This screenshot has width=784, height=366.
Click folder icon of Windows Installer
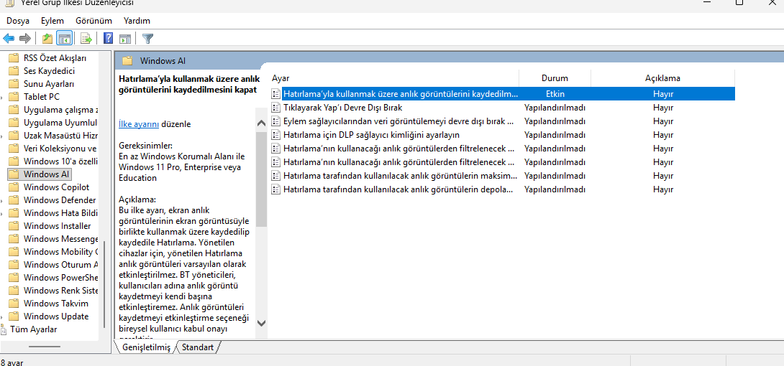(x=14, y=226)
